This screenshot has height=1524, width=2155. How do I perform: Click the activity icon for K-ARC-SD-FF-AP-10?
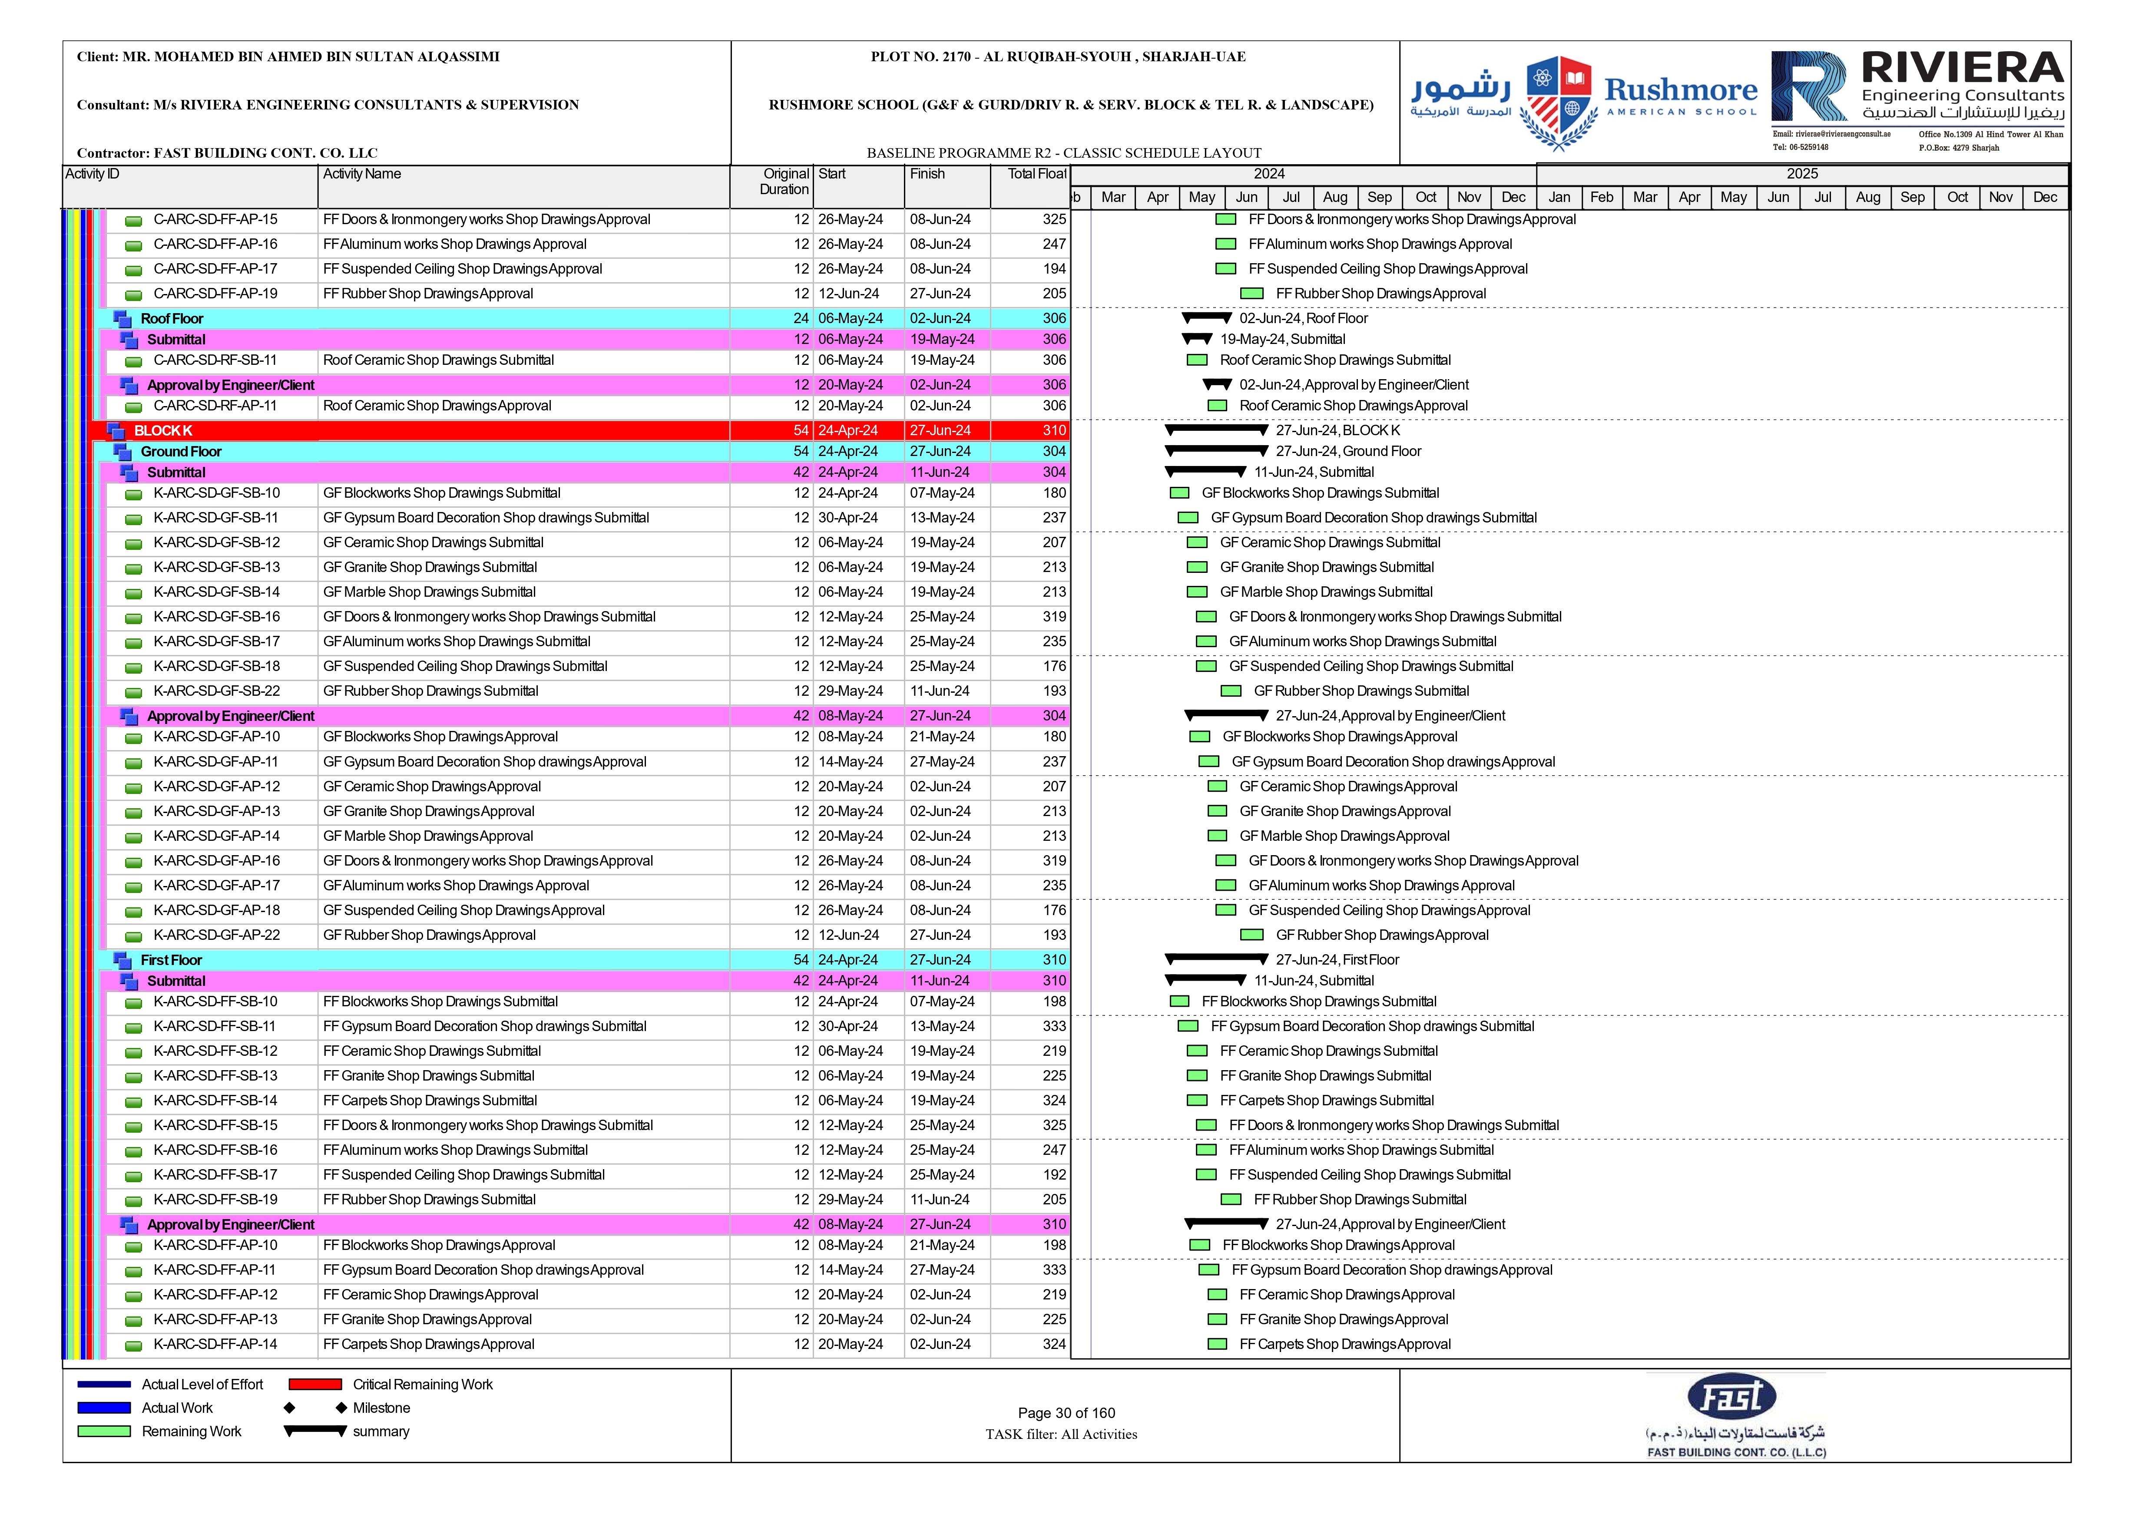click(134, 1247)
